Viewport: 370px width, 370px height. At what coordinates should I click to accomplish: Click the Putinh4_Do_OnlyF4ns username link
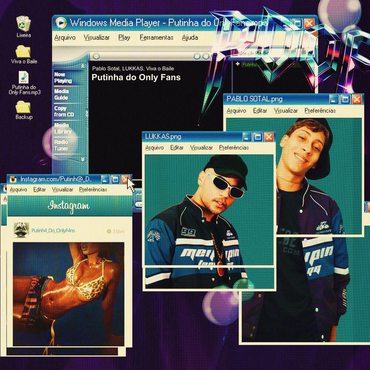[53, 231]
